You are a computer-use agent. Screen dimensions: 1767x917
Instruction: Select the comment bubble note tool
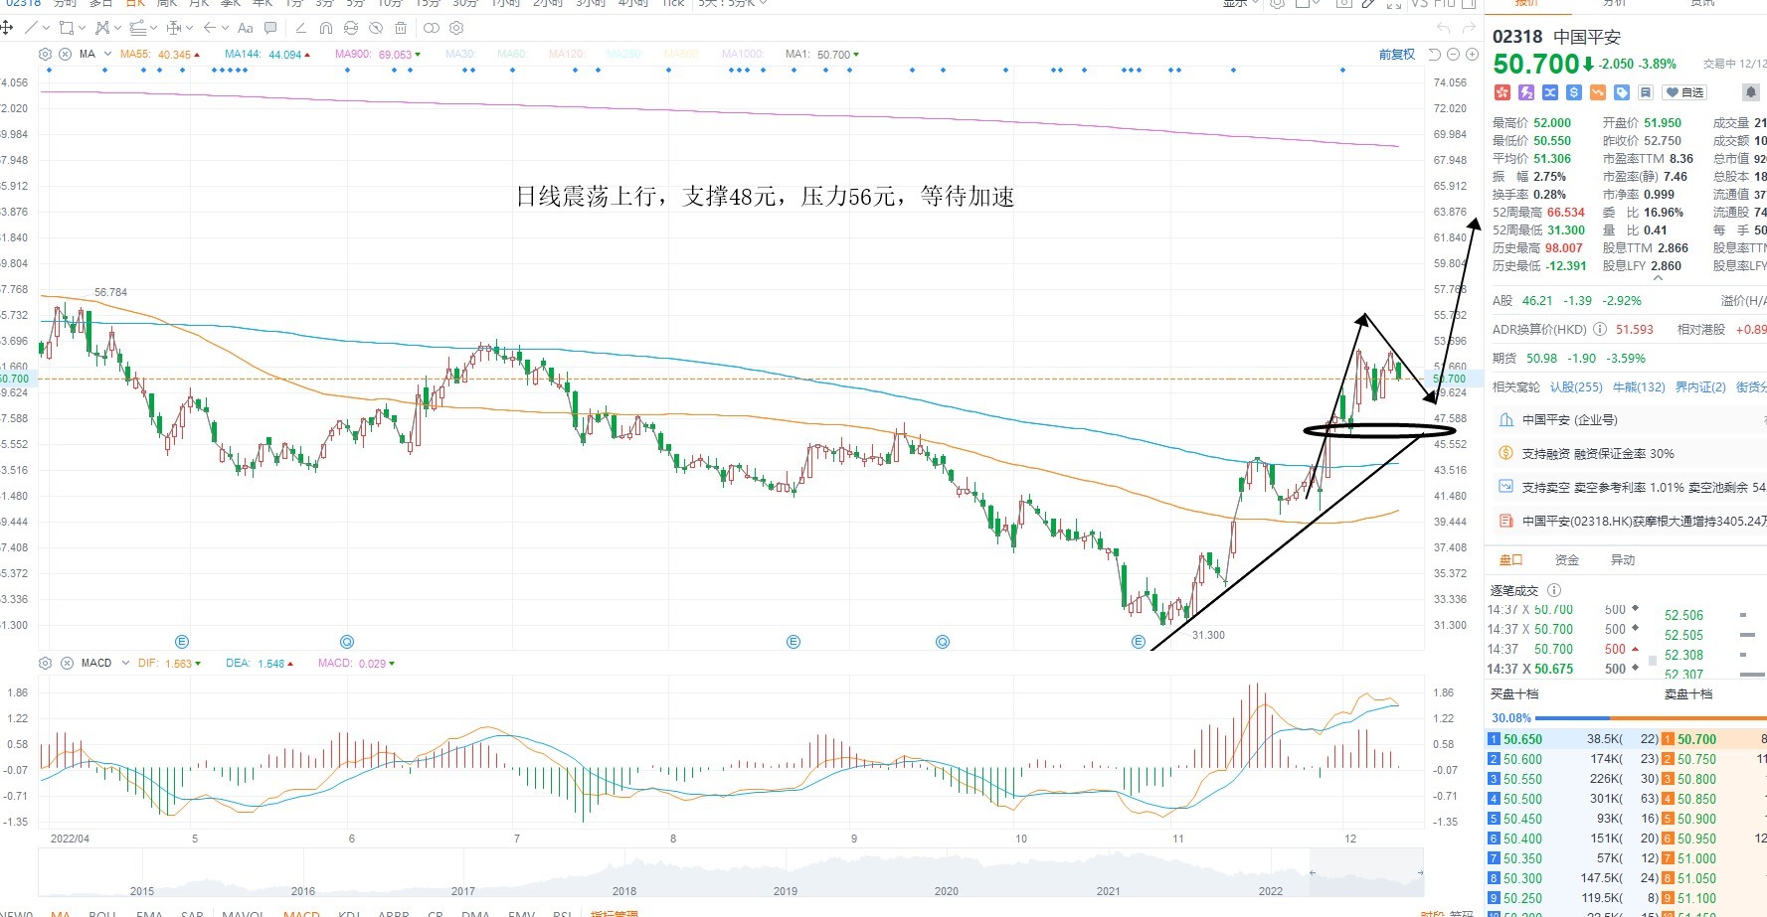[x=270, y=28]
